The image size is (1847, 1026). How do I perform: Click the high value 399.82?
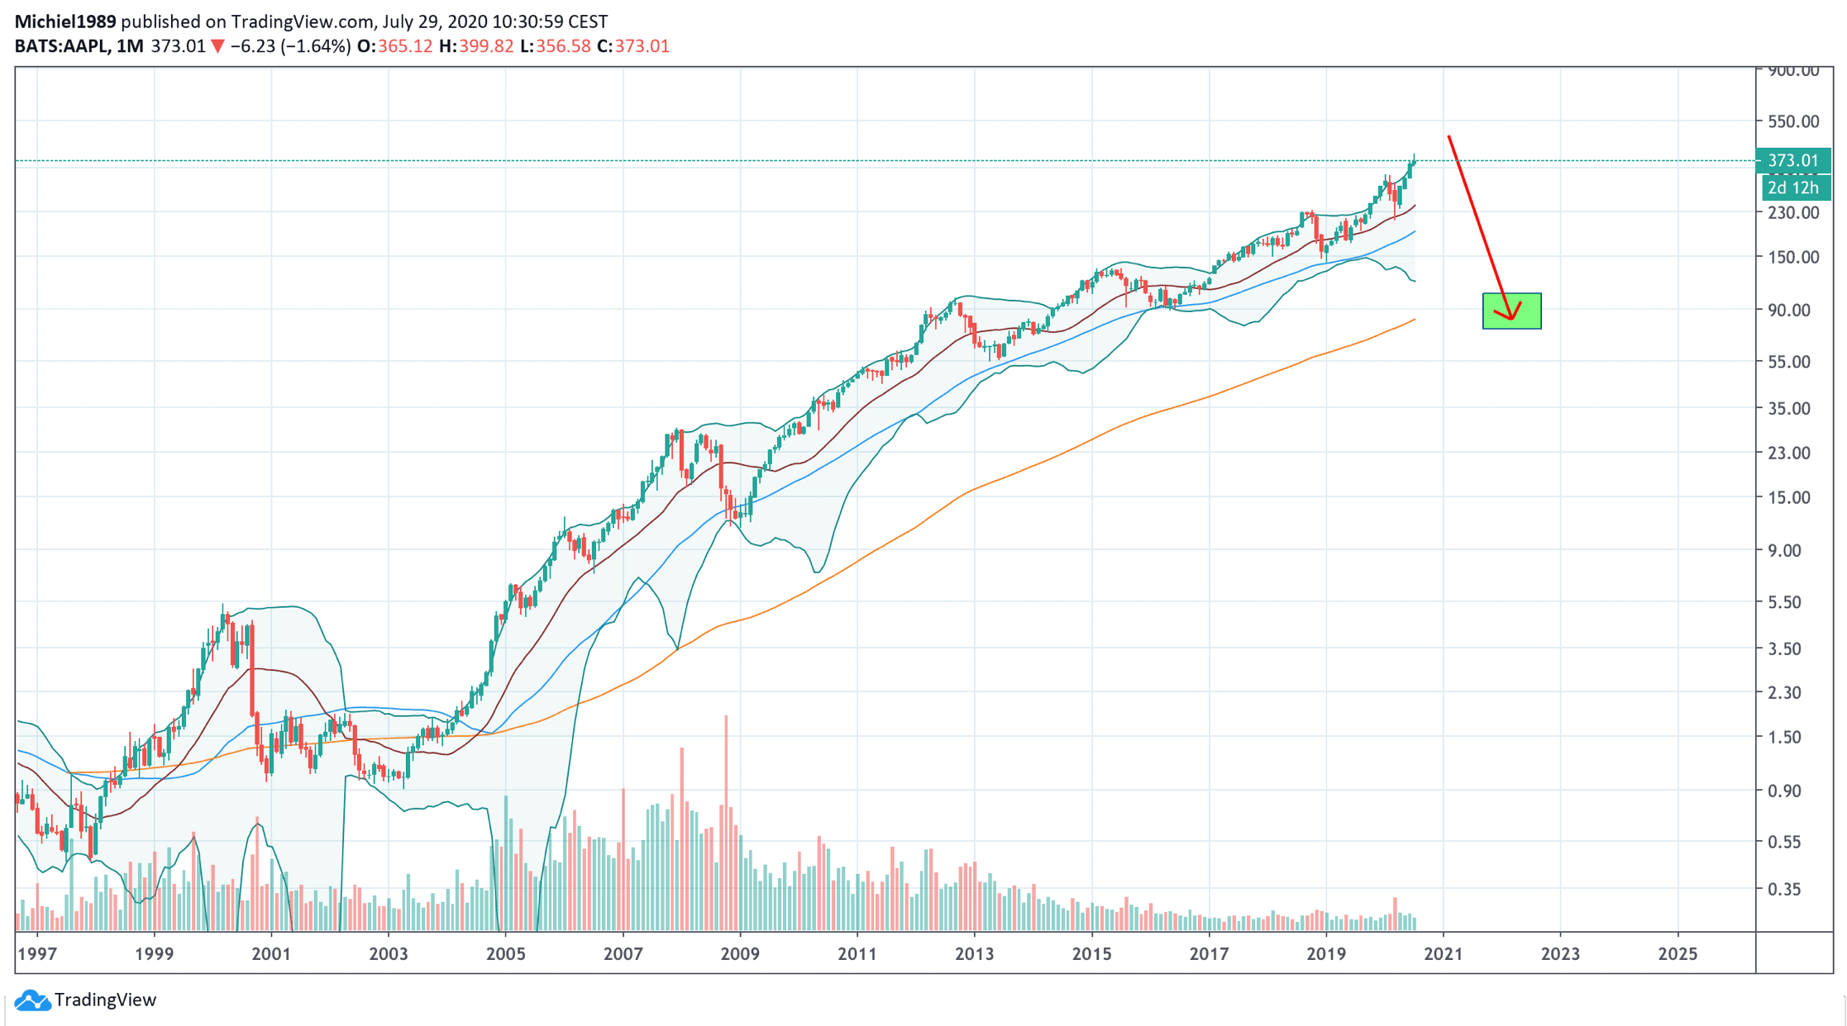coord(486,46)
